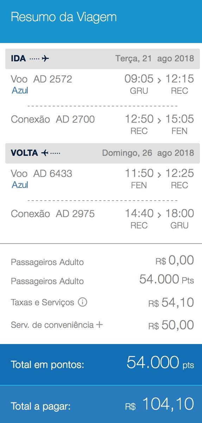
Task: Click the IDA outbound airplane icon
Action: coord(45,59)
